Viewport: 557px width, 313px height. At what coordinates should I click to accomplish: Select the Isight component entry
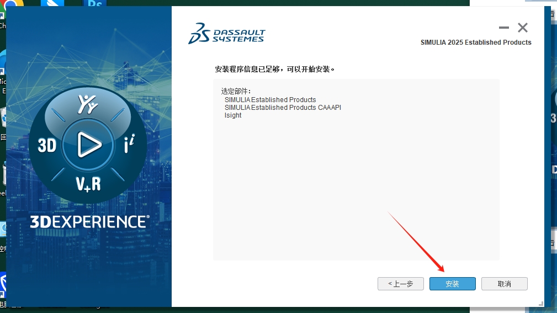[x=233, y=115]
